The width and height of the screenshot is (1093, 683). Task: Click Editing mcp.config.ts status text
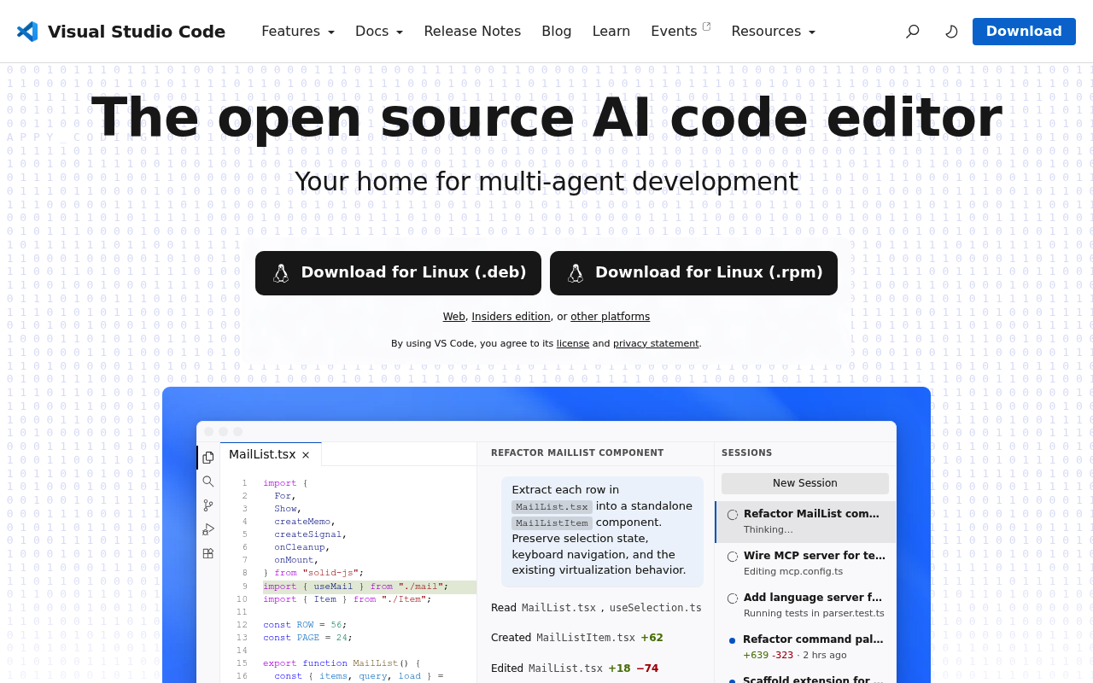click(793, 572)
